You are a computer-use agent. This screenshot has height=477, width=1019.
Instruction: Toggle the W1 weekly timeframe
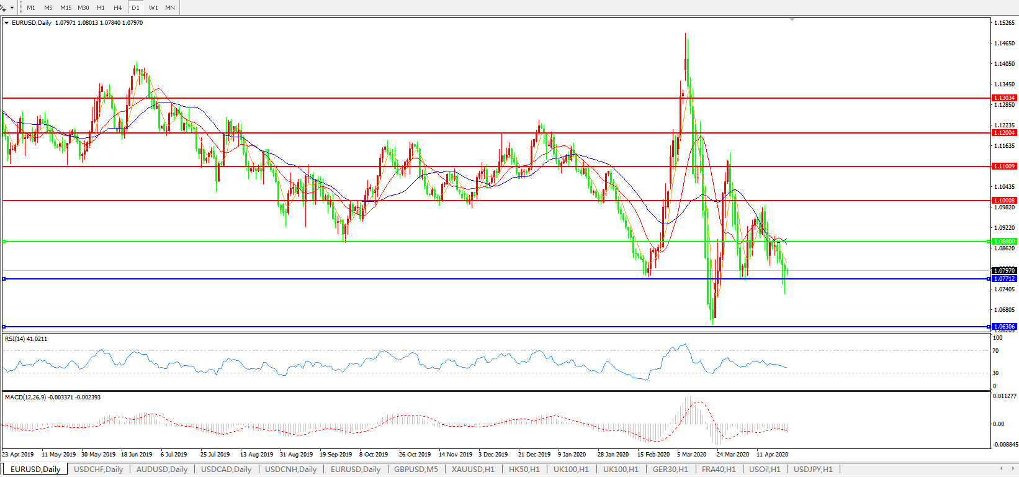point(153,8)
